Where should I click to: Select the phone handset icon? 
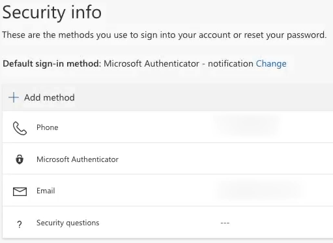[x=20, y=129]
